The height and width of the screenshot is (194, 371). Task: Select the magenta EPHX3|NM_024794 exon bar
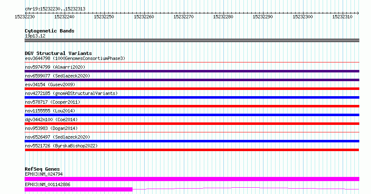192,179
